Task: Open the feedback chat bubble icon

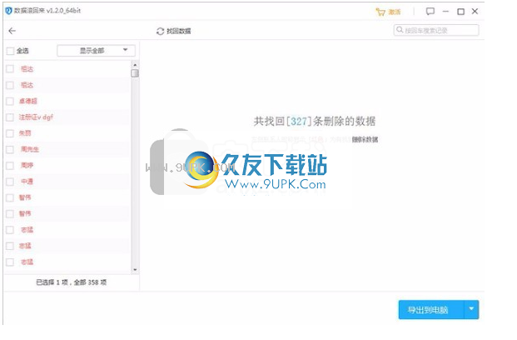Action: [430, 12]
